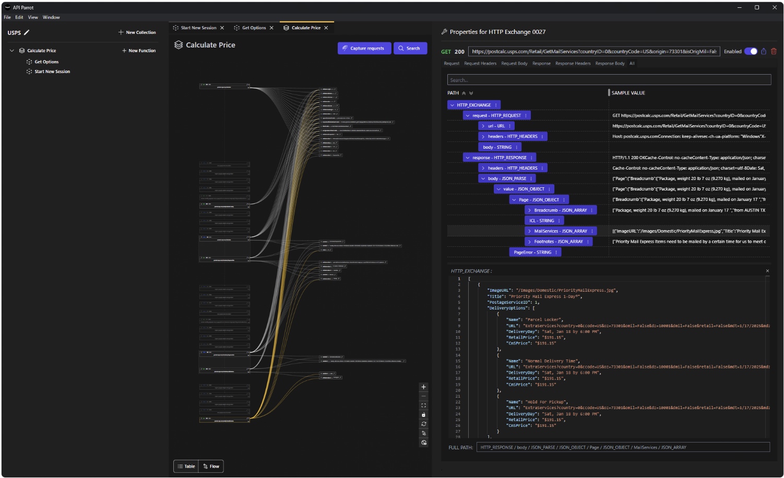Click the request URL field
784x478 pixels.
coord(594,51)
